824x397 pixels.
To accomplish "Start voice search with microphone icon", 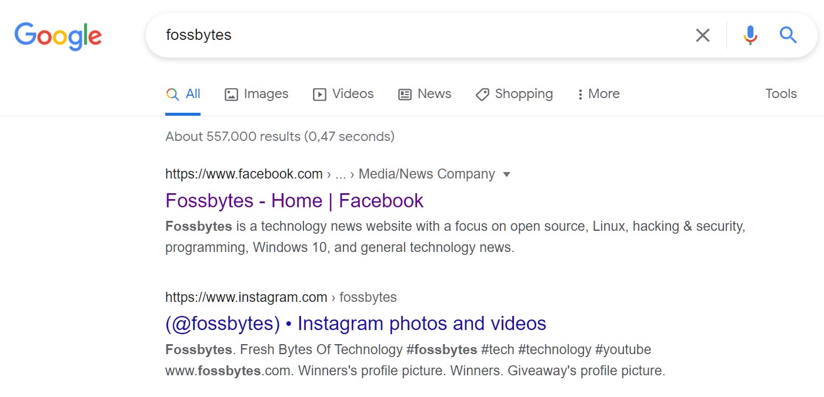I will pyautogui.click(x=750, y=35).
